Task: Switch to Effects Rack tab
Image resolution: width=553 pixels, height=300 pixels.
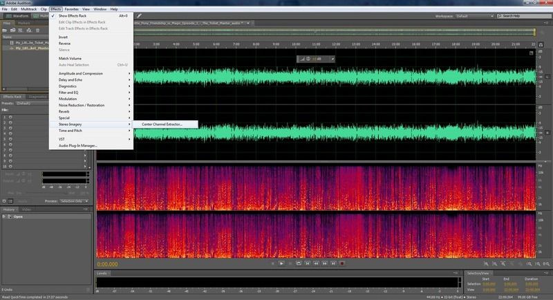Action: pos(12,97)
